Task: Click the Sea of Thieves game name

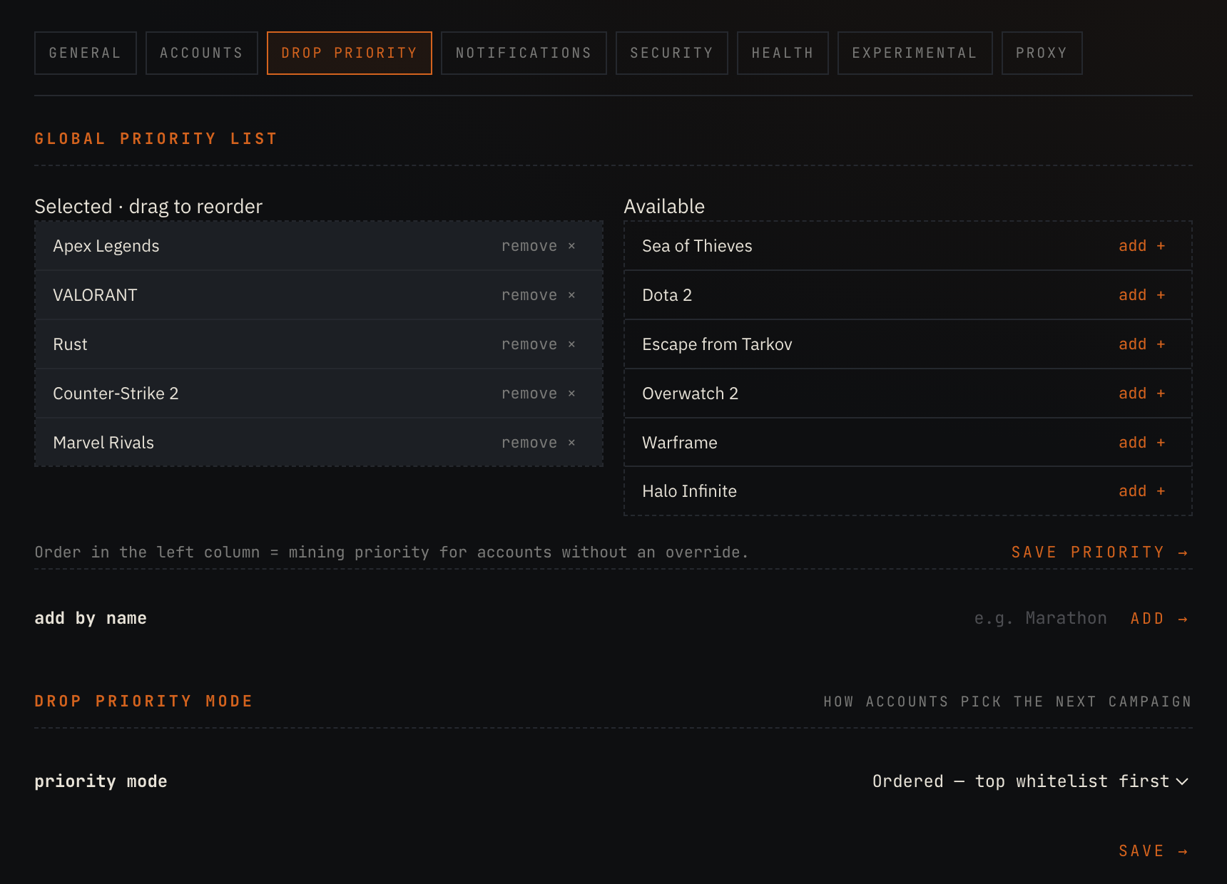Action: pyautogui.click(x=697, y=246)
